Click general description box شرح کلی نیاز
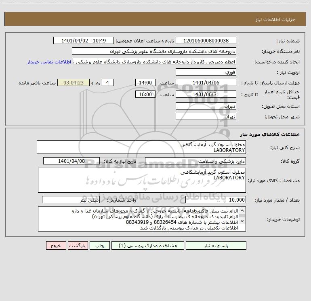311x301 pixels. point(141,147)
